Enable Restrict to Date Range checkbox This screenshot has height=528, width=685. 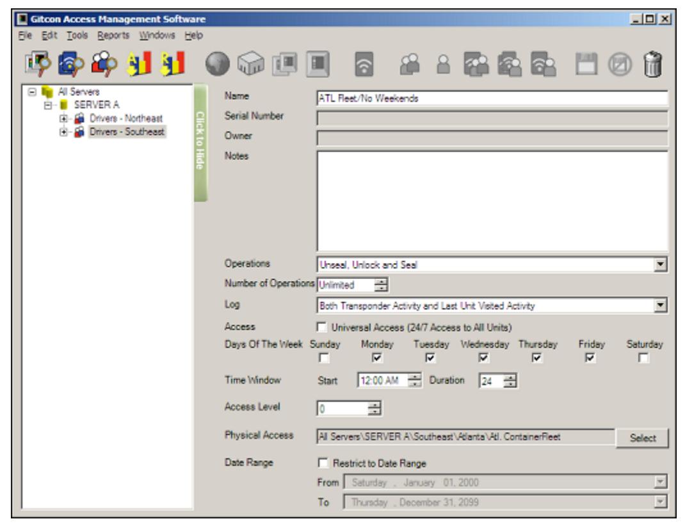[x=323, y=463]
